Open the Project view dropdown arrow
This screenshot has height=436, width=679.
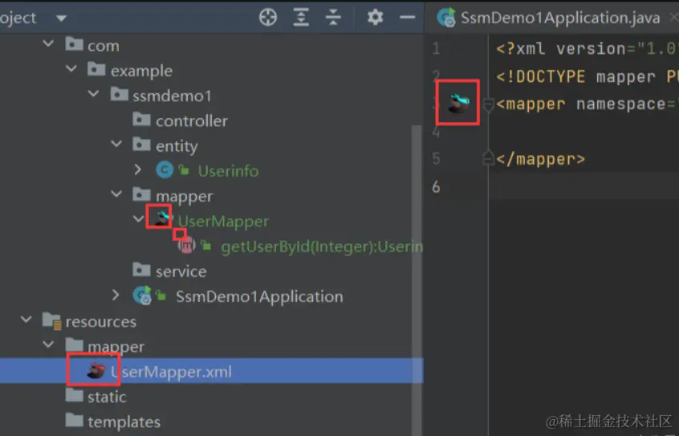[62, 18]
